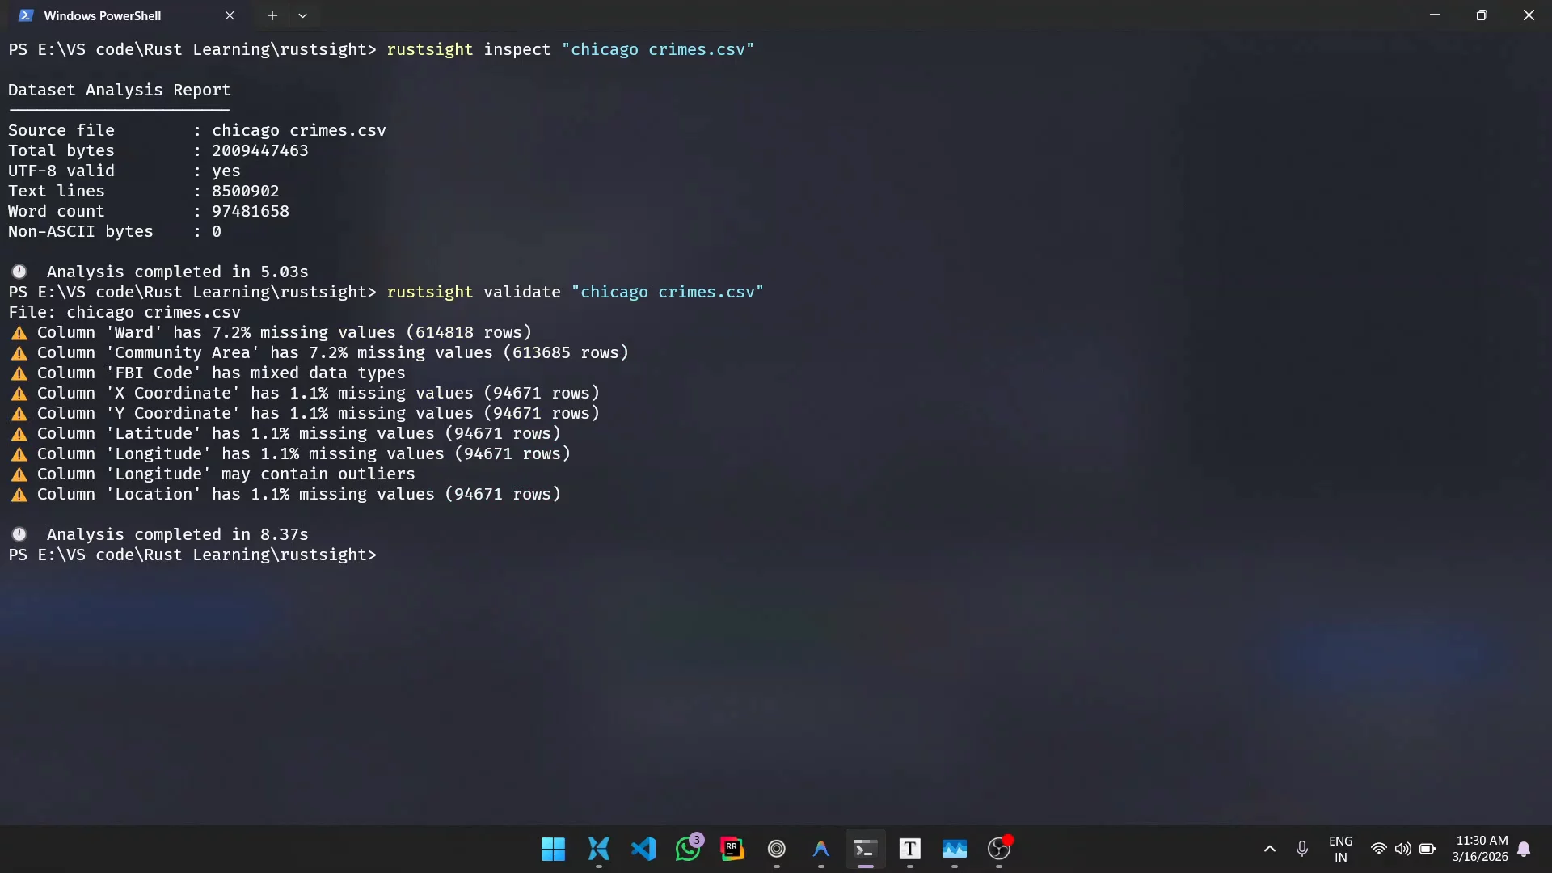Click the Wi-Fi icon in the system tray
The width and height of the screenshot is (1552, 873).
pyautogui.click(x=1380, y=849)
